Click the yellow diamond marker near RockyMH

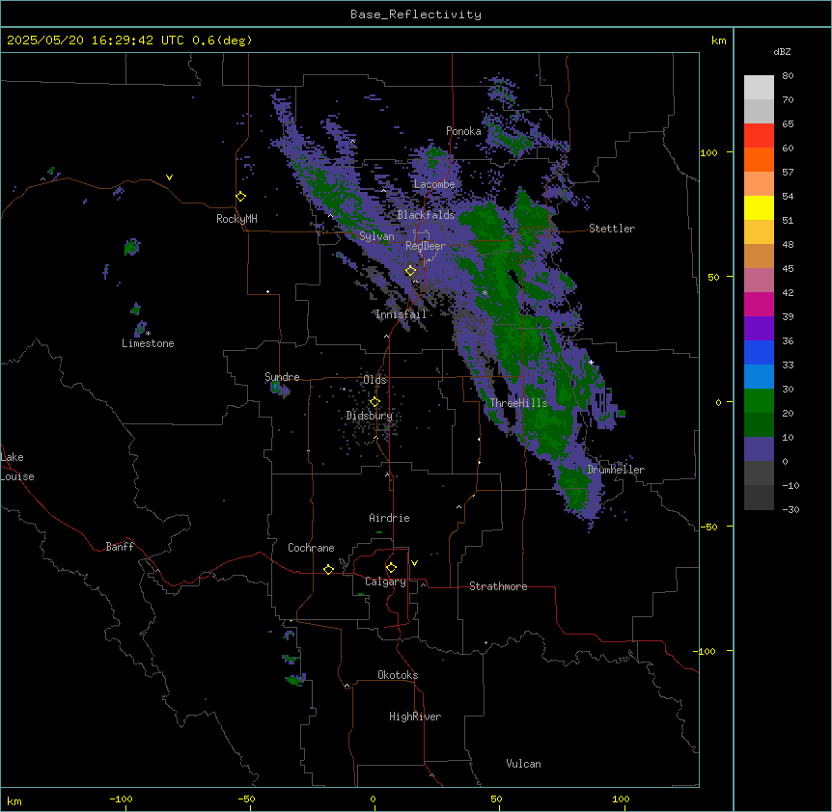pyautogui.click(x=241, y=197)
